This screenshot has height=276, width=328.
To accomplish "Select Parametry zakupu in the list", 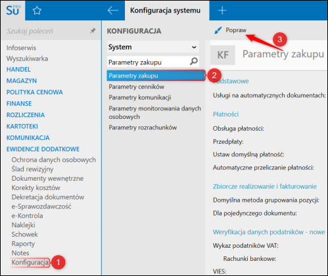I will click(156, 76).
